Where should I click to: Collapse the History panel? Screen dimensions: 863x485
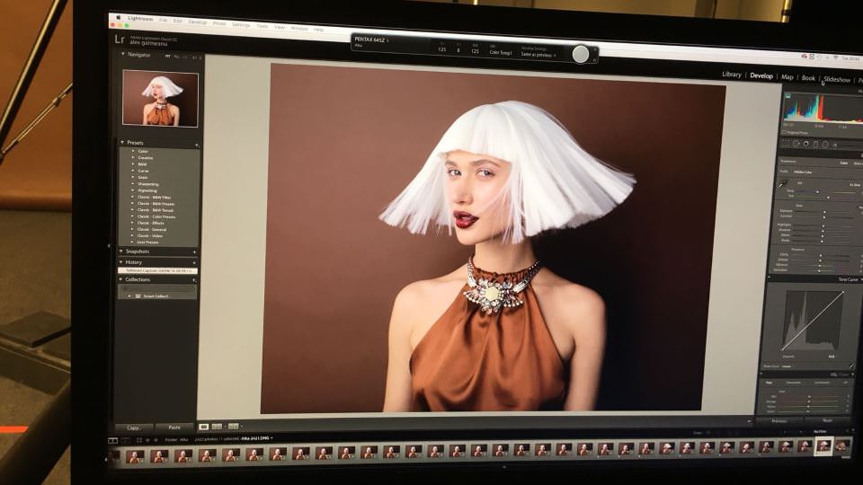(x=120, y=261)
